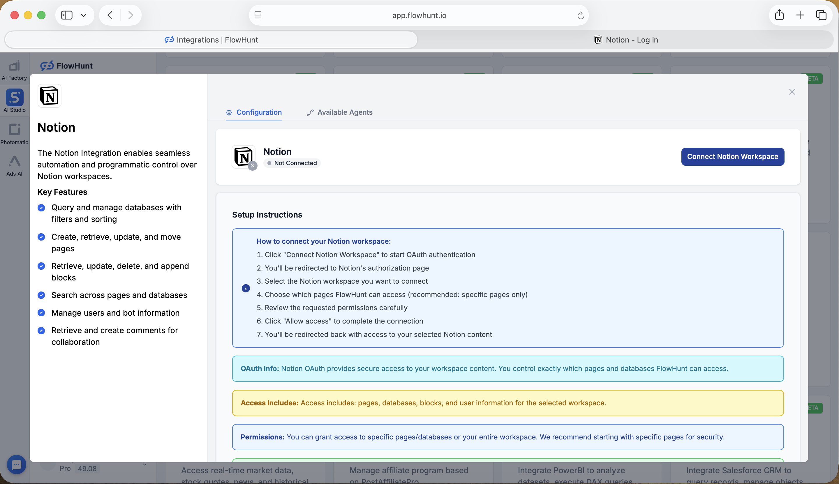Switch to the Notion - Log in tab
The height and width of the screenshot is (484, 839).
[625, 40]
